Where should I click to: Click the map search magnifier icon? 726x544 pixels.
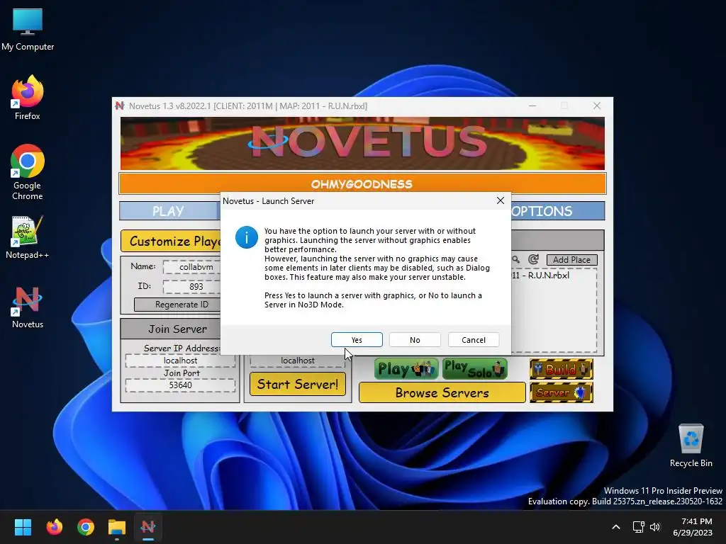516,259
